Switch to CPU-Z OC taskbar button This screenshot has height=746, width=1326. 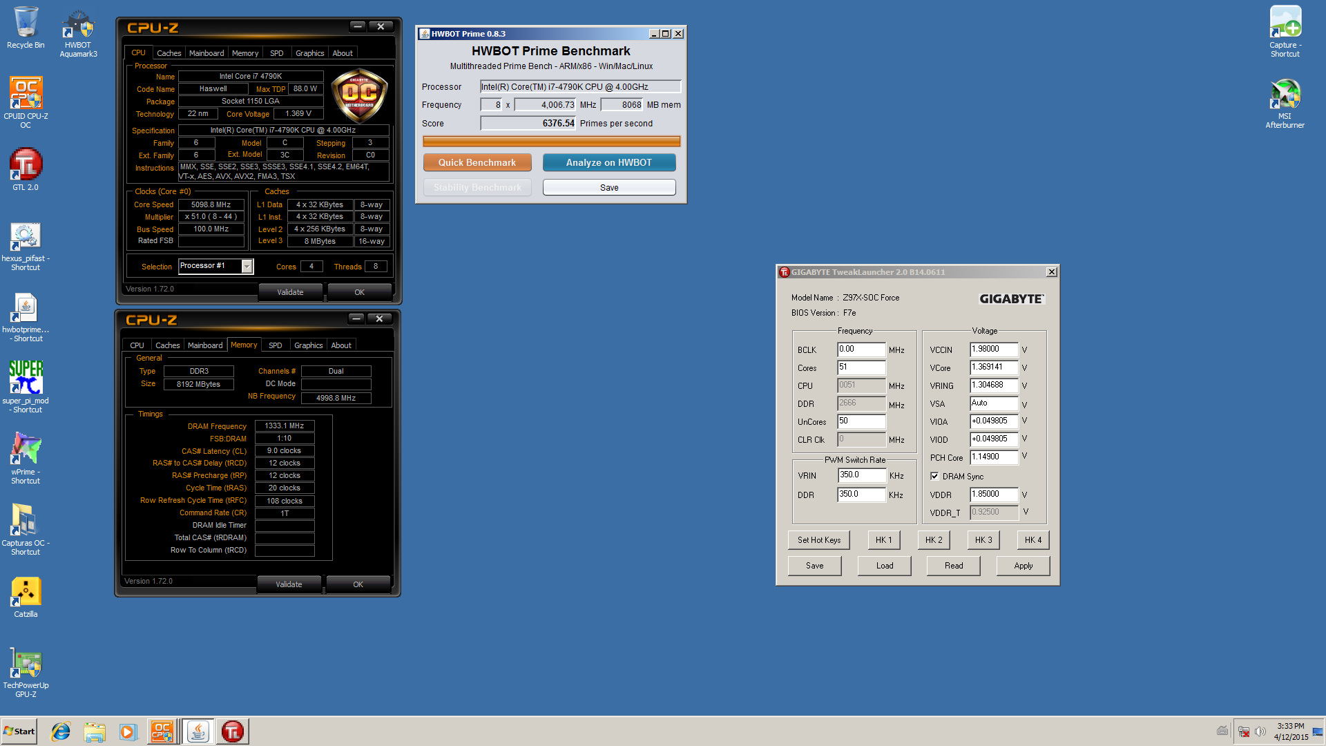pyautogui.click(x=162, y=731)
